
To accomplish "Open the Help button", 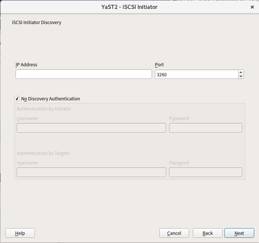I will (20, 233).
